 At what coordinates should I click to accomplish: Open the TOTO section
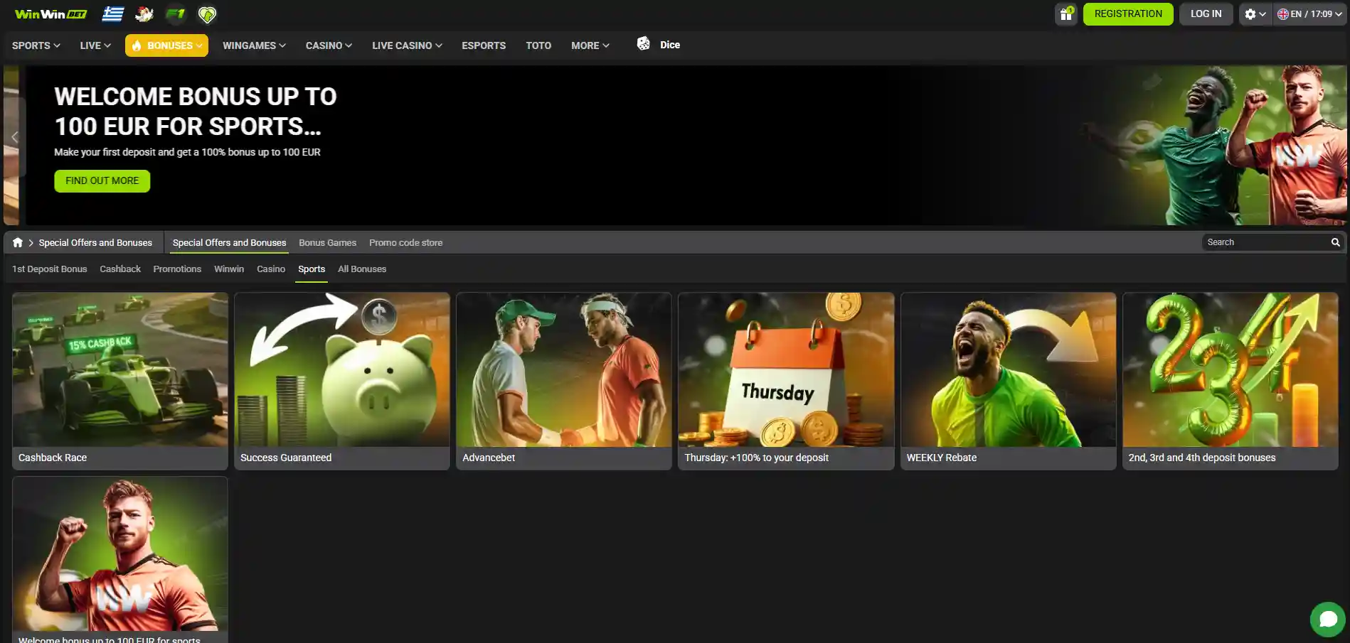pyautogui.click(x=538, y=45)
